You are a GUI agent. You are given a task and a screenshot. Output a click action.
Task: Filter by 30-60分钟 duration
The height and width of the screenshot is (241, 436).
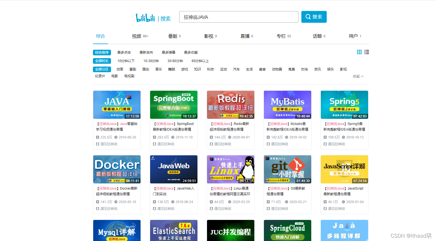[175, 61]
